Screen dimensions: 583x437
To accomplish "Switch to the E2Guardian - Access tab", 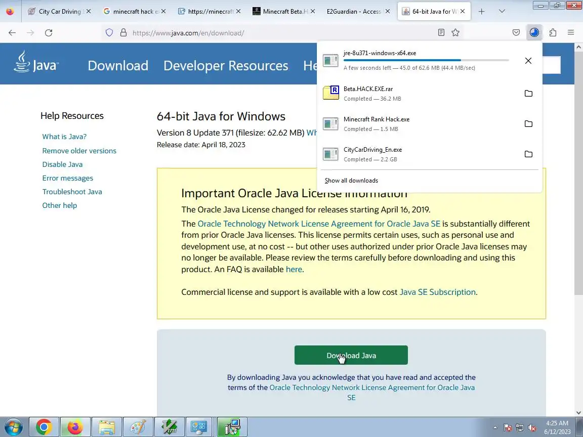I will pos(353,12).
